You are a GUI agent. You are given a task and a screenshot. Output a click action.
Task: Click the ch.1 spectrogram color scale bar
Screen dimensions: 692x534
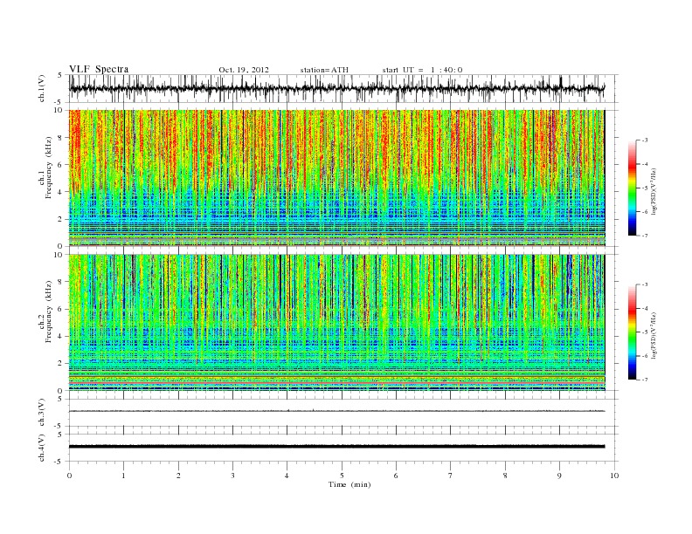tap(633, 188)
